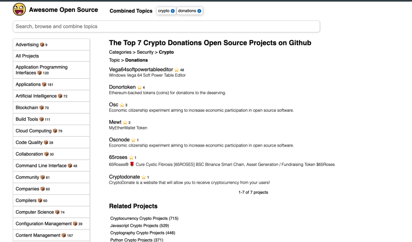Click the star icon beside 65roses

pos(131,158)
